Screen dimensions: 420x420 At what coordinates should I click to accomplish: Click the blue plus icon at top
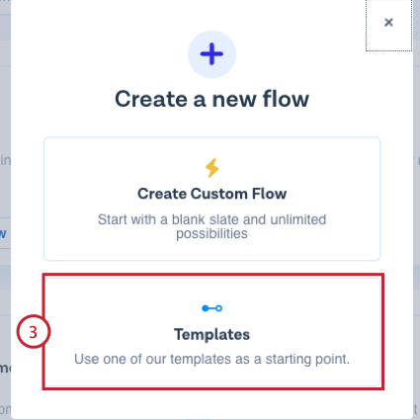coord(211,53)
